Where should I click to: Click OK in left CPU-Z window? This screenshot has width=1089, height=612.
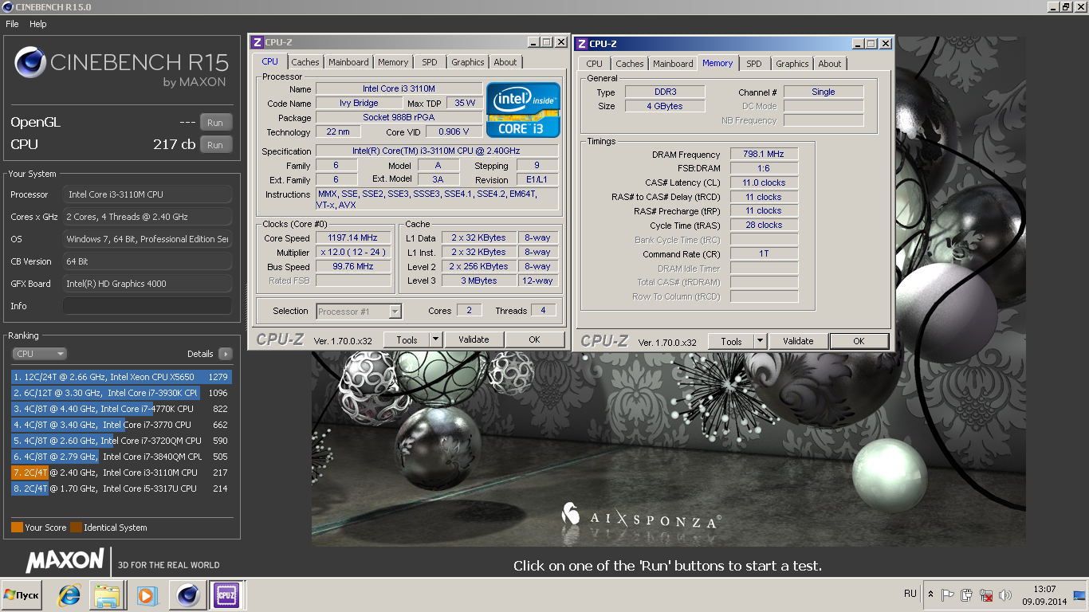pyautogui.click(x=534, y=339)
